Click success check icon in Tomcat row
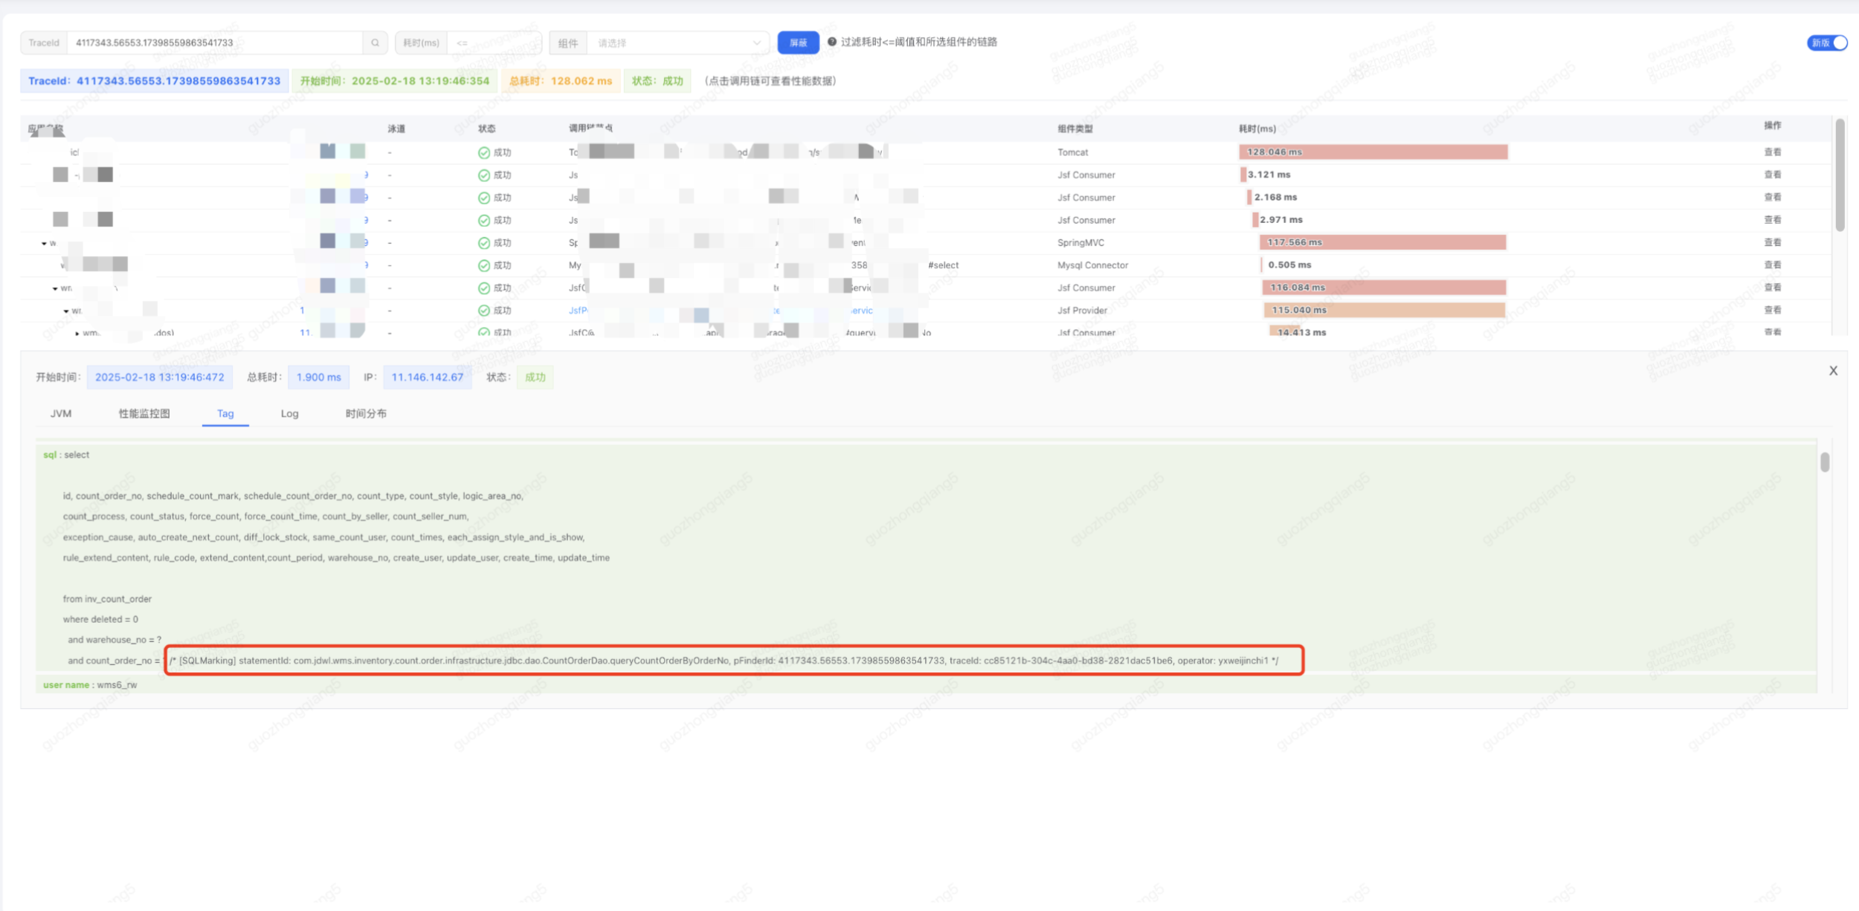1859x911 pixels. click(484, 152)
